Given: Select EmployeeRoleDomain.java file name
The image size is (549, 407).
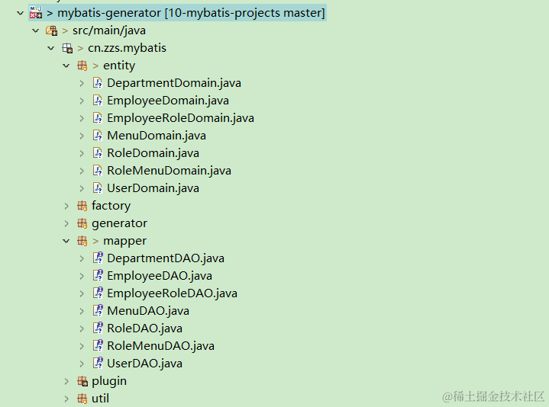Looking at the screenshot, I should pos(181,118).
